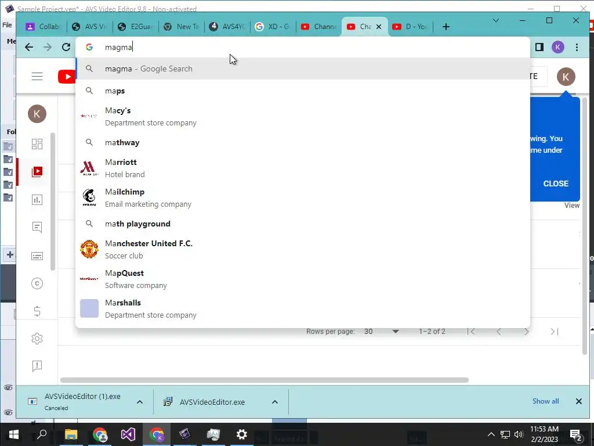Select the maps suggestion
The image size is (594, 446).
click(x=303, y=91)
